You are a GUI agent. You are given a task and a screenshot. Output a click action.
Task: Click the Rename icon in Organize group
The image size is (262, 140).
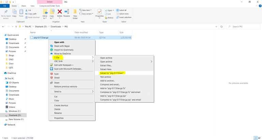click(67, 12)
